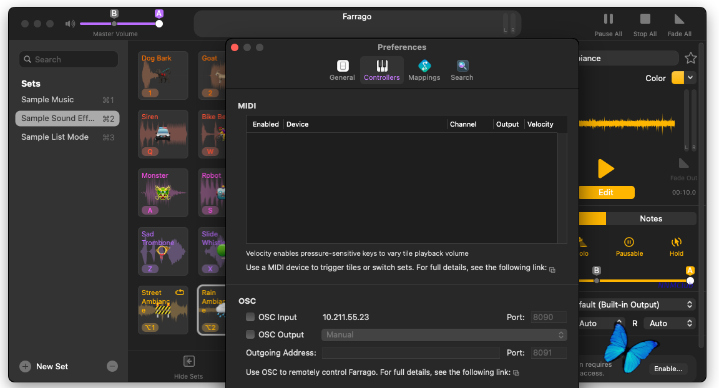Click the Stop All icon
This screenshot has width=719, height=388.
click(x=645, y=19)
